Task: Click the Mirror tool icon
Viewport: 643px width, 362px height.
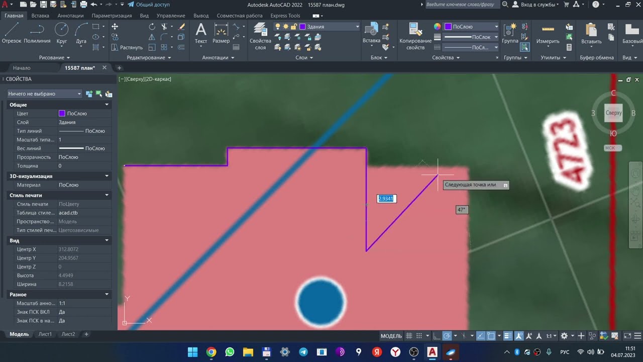Action: [152, 37]
